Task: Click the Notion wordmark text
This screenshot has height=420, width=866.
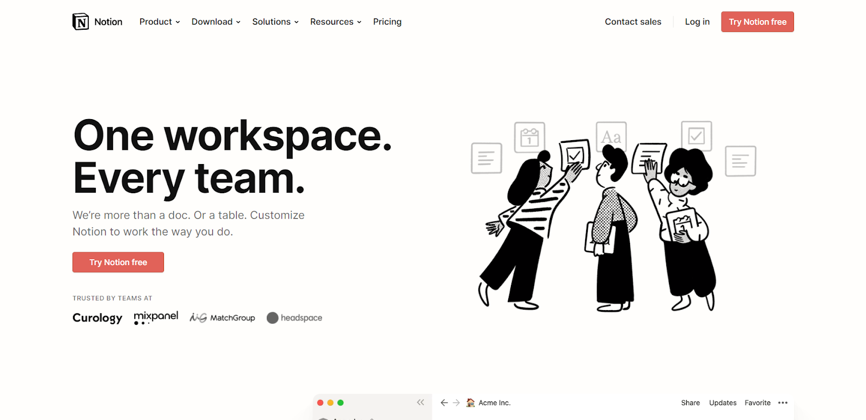Action: (108, 22)
